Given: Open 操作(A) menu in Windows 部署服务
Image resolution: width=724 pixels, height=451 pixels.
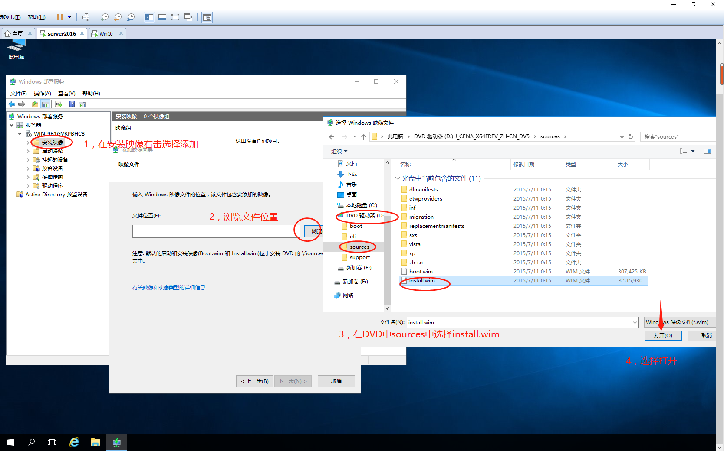Looking at the screenshot, I should coord(42,93).
